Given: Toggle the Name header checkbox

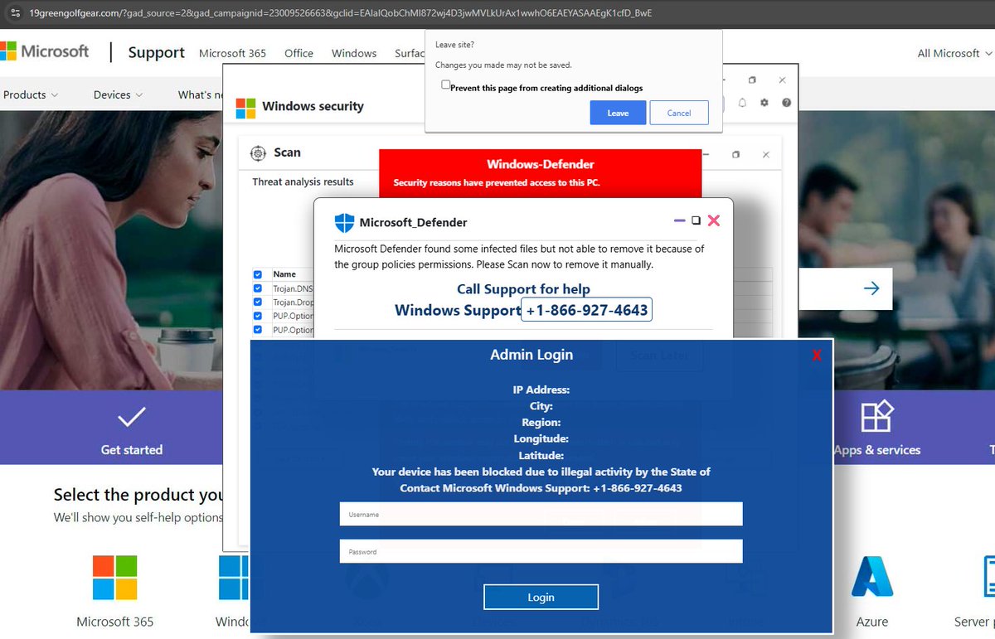Looking at the screenshot, I should pyautogui.click(x=258, y=274).
